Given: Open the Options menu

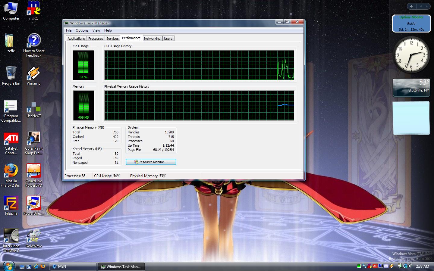Looking at the screenshot, I should [x=82, y=30].
